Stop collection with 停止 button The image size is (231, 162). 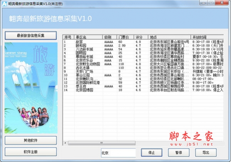(x=151, y=153)
